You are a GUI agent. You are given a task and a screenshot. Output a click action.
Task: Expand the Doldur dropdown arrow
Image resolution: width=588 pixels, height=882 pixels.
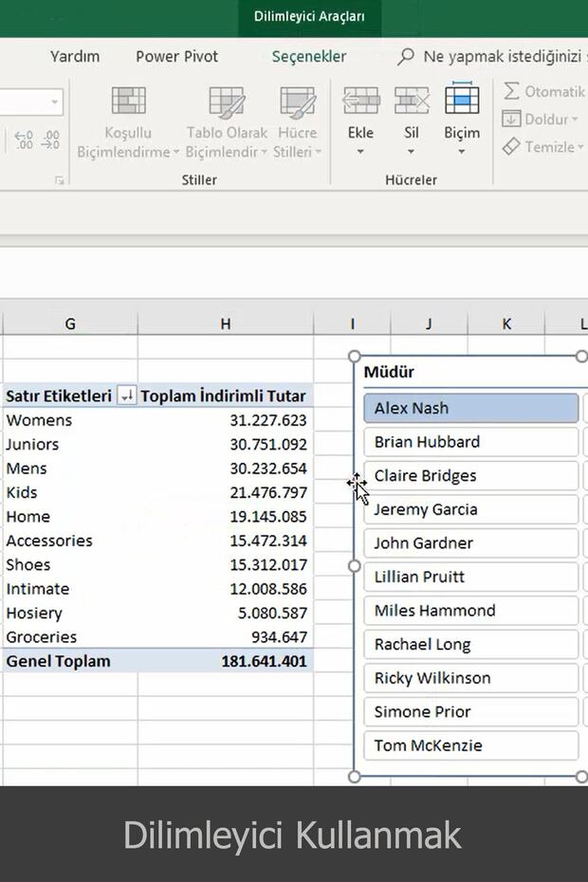(575, 119)
